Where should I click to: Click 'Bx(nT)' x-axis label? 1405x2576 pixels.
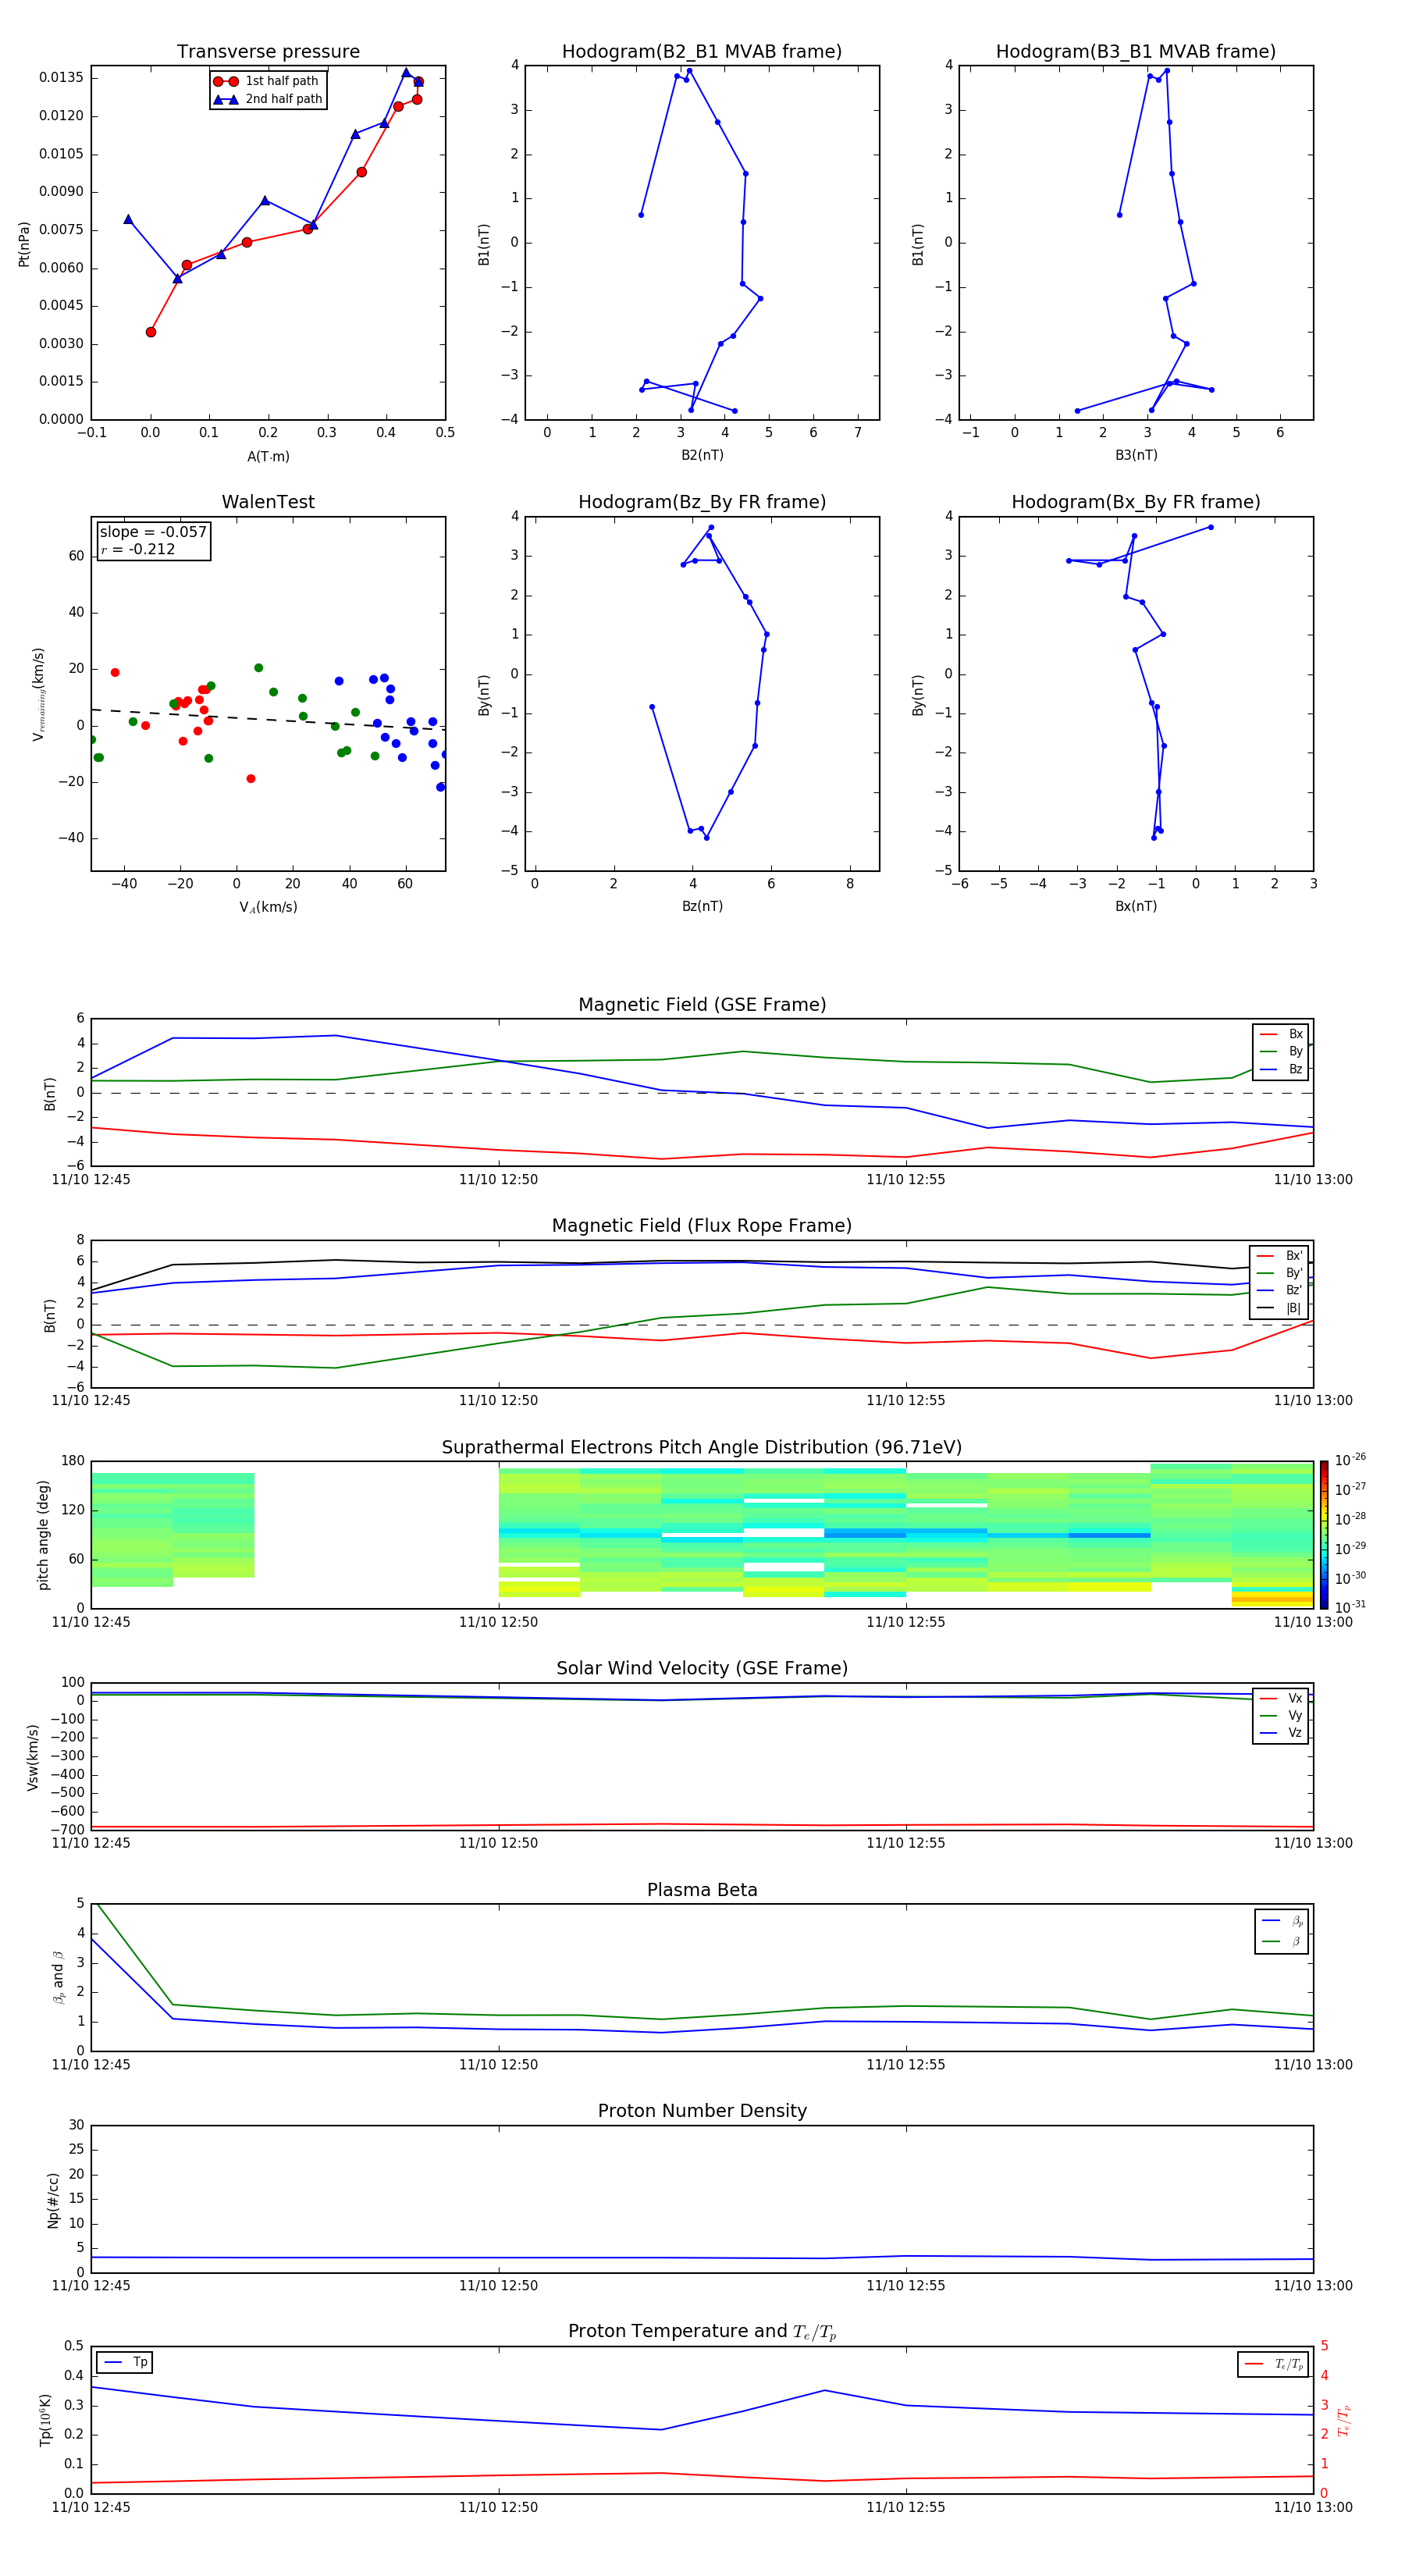click(1136, 906)
